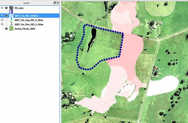Hide the fill_area layer

(x=6, y=8)
